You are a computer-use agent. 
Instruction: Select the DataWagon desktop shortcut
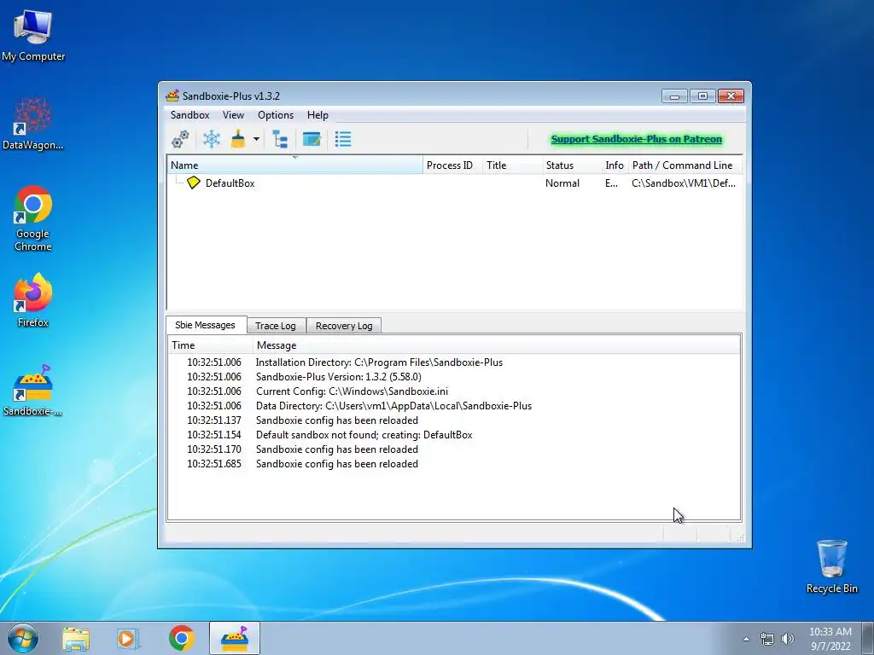point(33,124)
